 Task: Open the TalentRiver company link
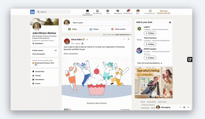coord(38,43)
